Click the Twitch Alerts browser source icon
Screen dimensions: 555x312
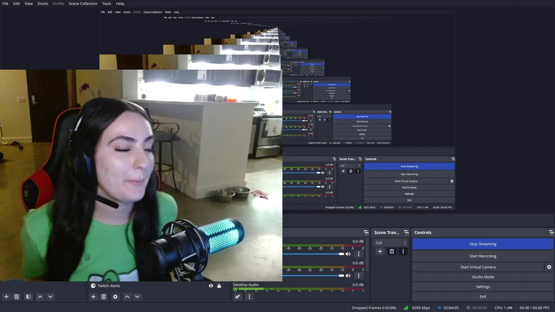tap(93, 286)
